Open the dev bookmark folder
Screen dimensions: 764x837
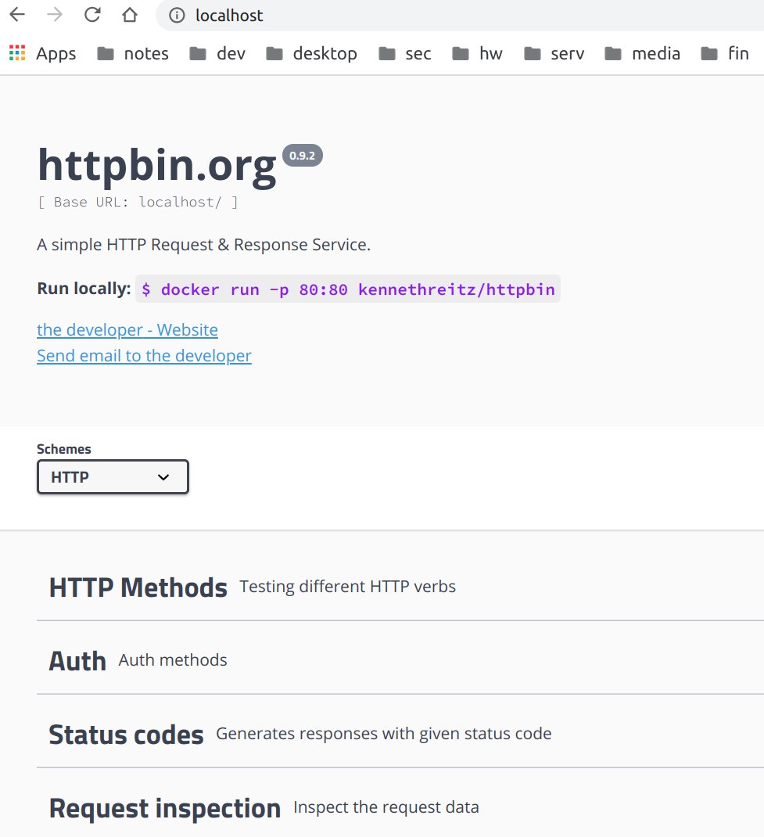(x=217, y=53)
